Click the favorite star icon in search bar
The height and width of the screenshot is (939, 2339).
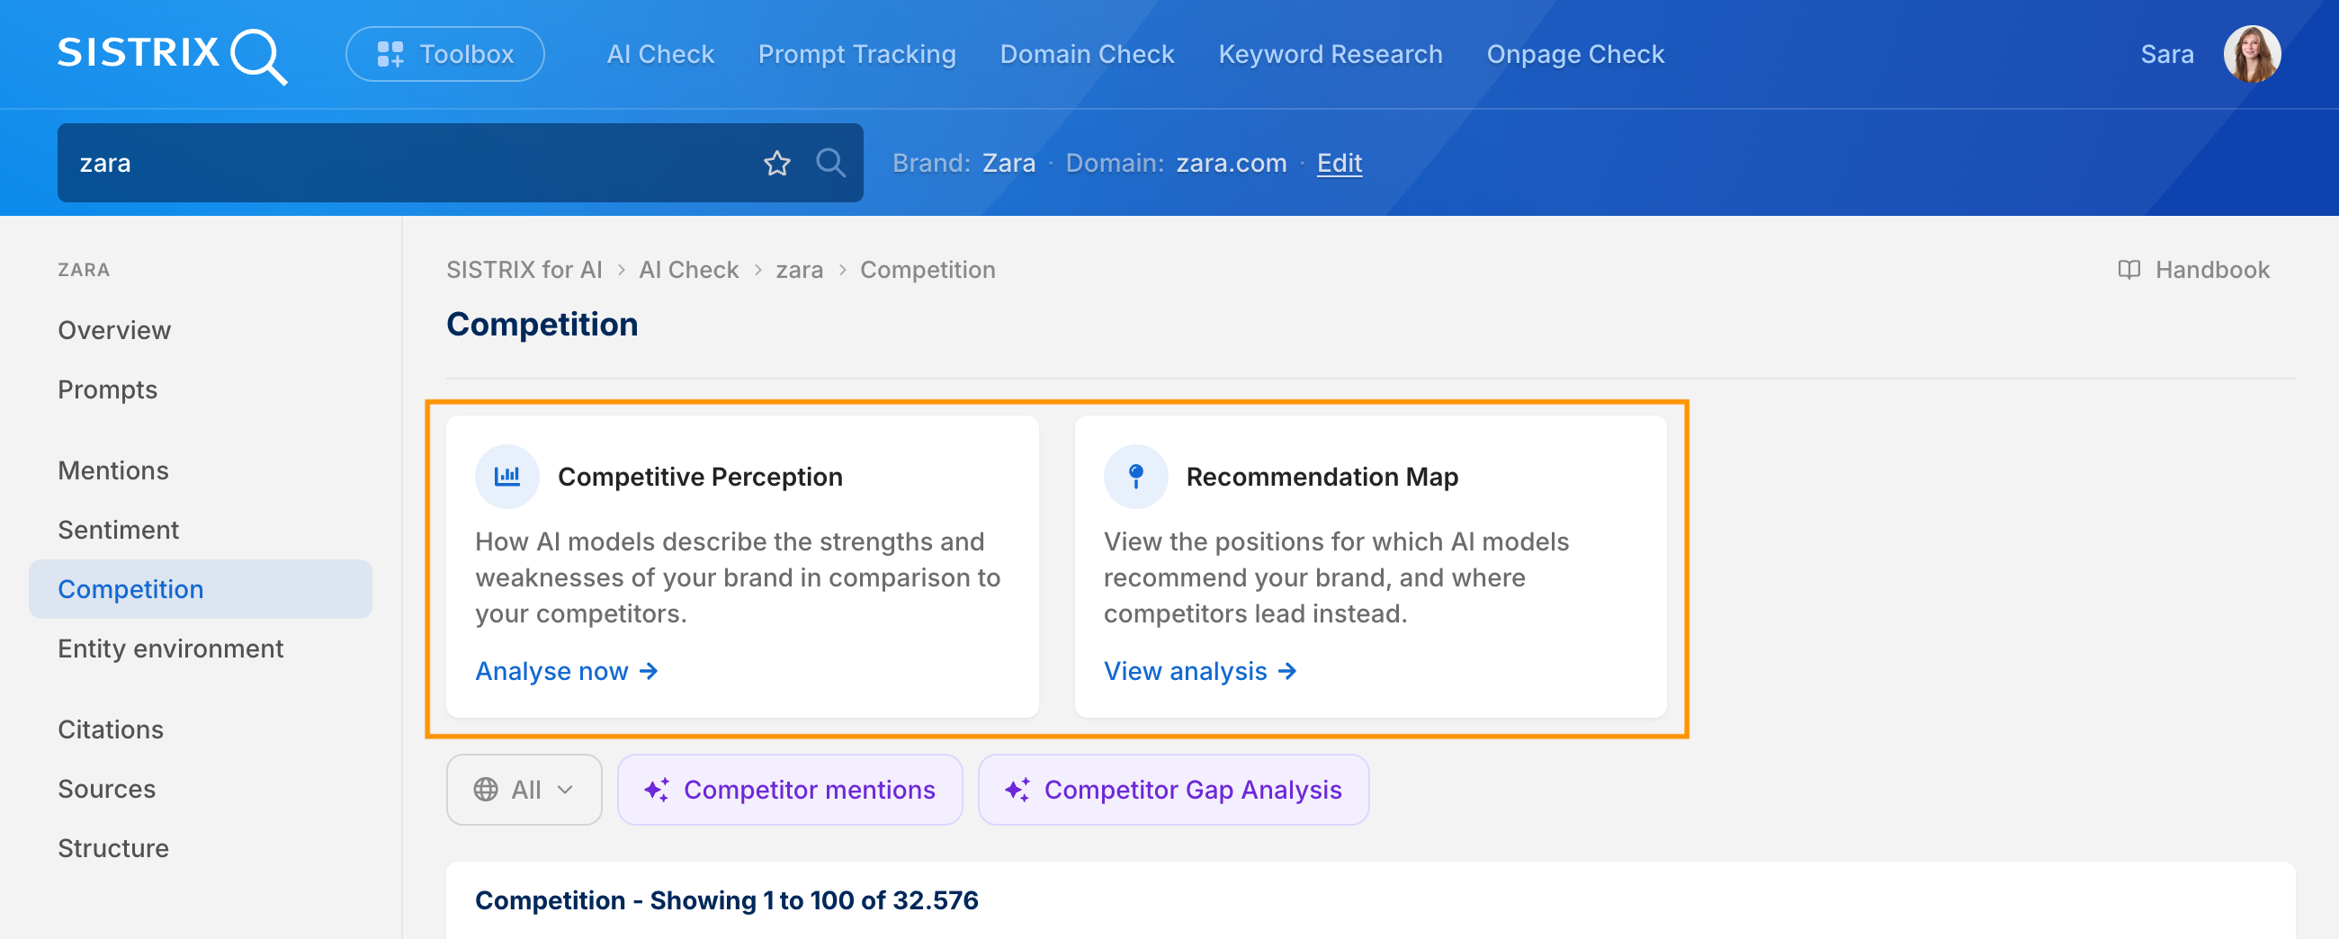pyautogui.click(x=777, y=164)
